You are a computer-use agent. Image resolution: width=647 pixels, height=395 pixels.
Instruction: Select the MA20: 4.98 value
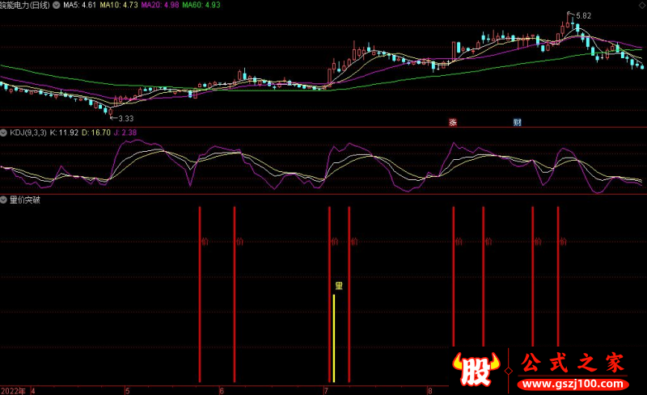[160, 6]
